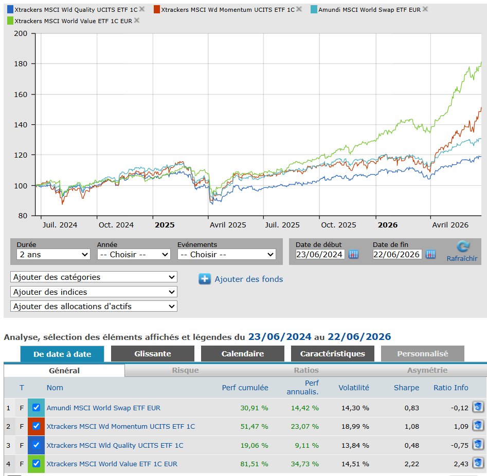Click the Rafraîchir text link
The image size is (487, 476).
[x=462, y=258]
